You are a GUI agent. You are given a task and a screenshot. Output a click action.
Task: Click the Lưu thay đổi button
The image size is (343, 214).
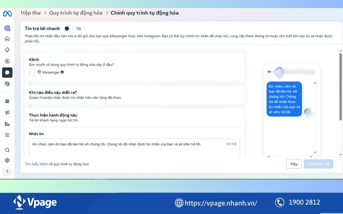318,164
